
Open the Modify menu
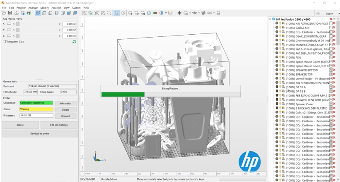click(44, 7)
